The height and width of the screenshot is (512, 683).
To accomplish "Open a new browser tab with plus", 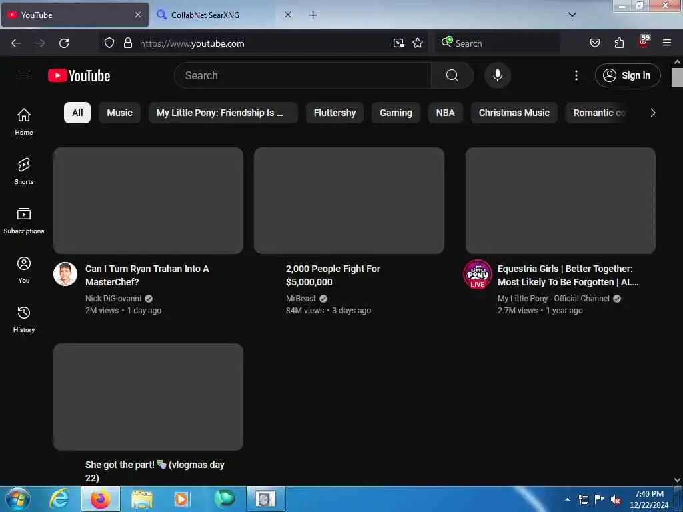I will 313,15.
